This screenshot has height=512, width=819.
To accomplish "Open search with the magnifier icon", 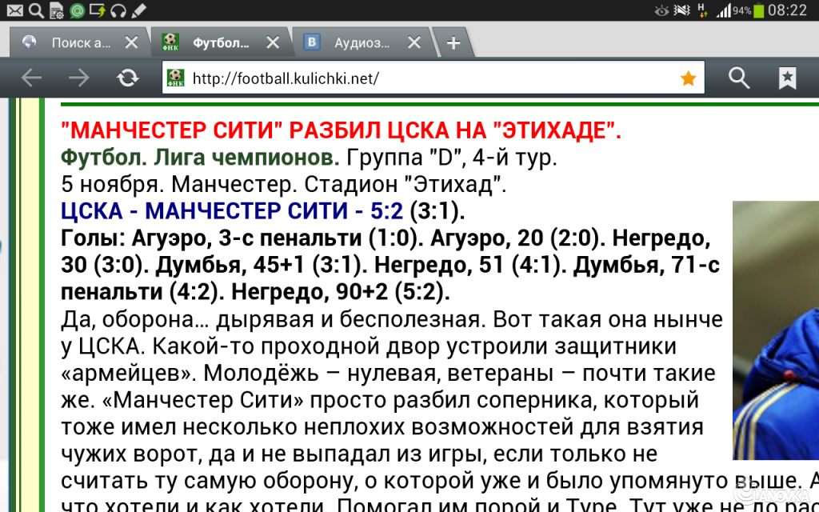I will click(x=739, y=78).
